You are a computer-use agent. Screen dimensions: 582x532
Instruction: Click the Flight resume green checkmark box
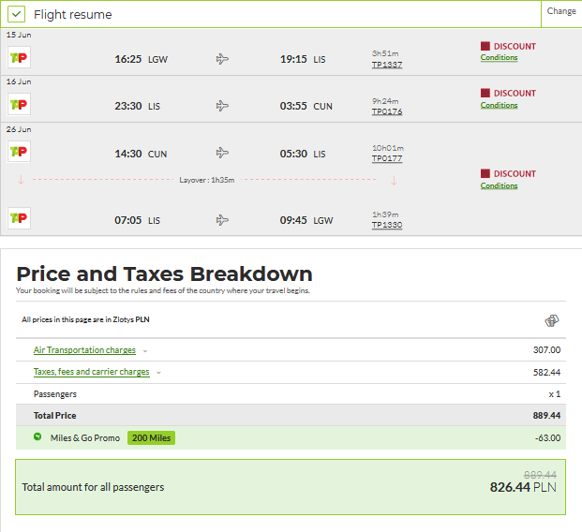(16, 14)
